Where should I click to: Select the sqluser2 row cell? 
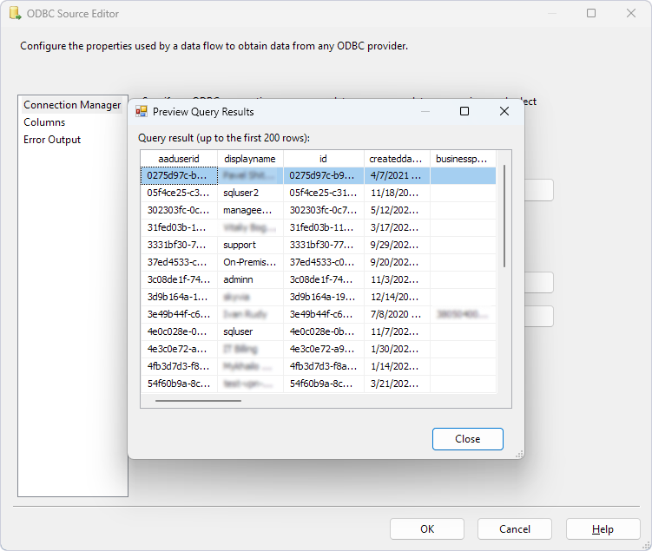point(250,193)
